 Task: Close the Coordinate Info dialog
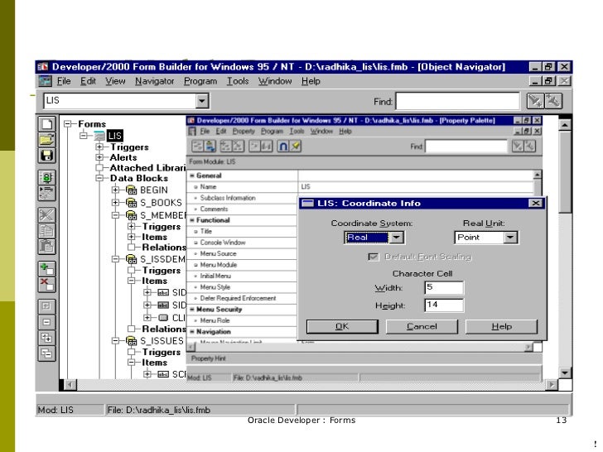point(535,203)
